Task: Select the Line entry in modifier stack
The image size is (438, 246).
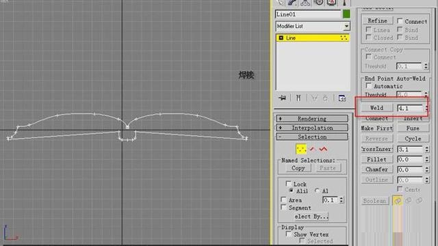Action: click(x=312, y=38)
